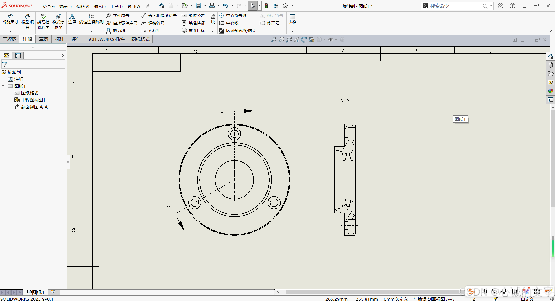
Task: Open the Tables (表格) tool
Action: click(x=292, y=19)
